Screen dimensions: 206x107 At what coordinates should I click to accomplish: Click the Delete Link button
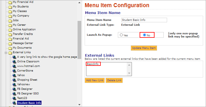114,80
